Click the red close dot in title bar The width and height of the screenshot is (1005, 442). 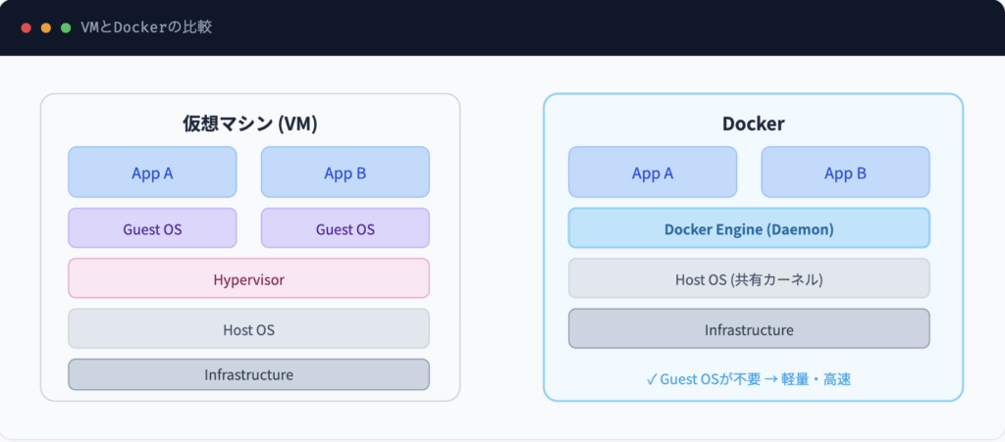coord(26,27)
